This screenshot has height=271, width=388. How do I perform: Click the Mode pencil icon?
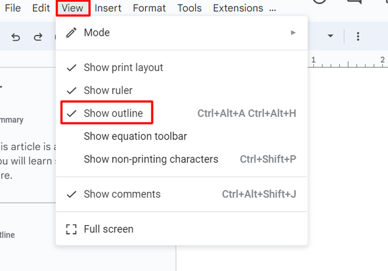pyautogui.click(x=71, y=33)
